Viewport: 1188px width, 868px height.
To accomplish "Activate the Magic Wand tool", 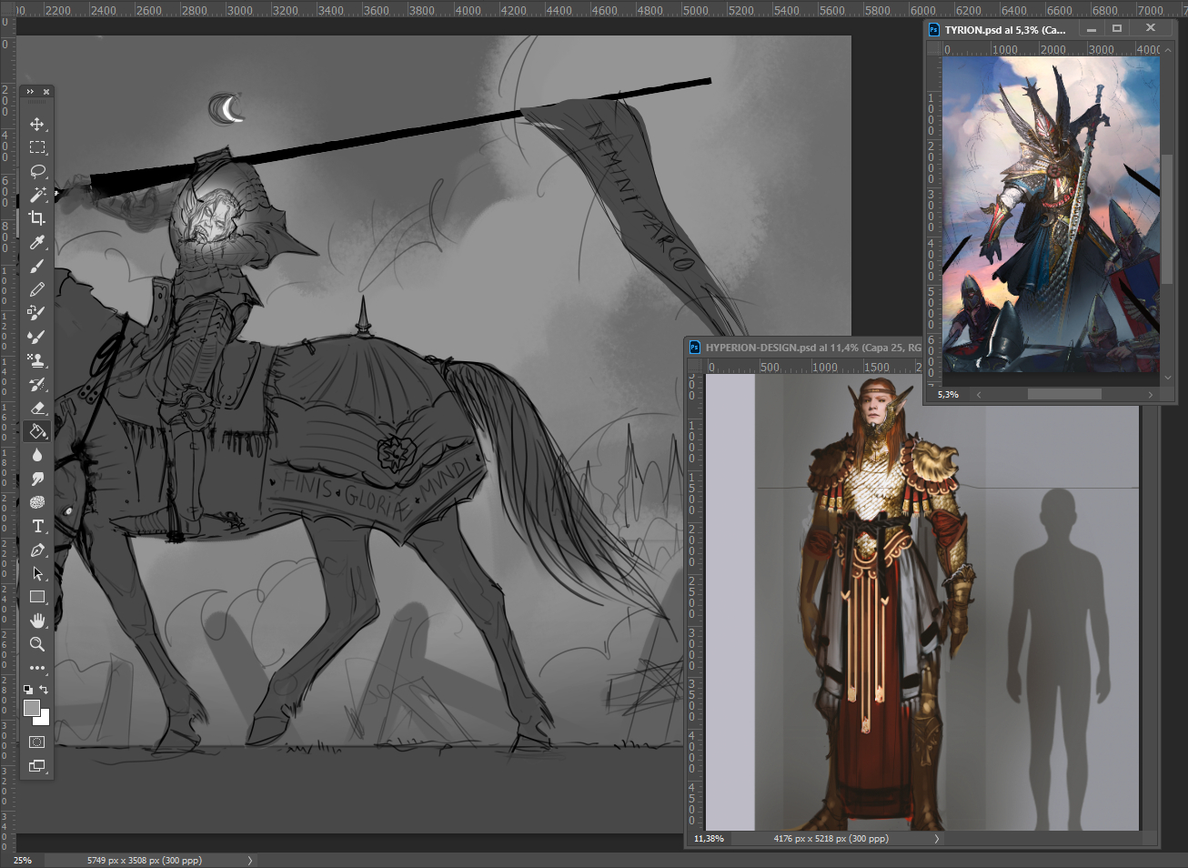I will (37, 195).
